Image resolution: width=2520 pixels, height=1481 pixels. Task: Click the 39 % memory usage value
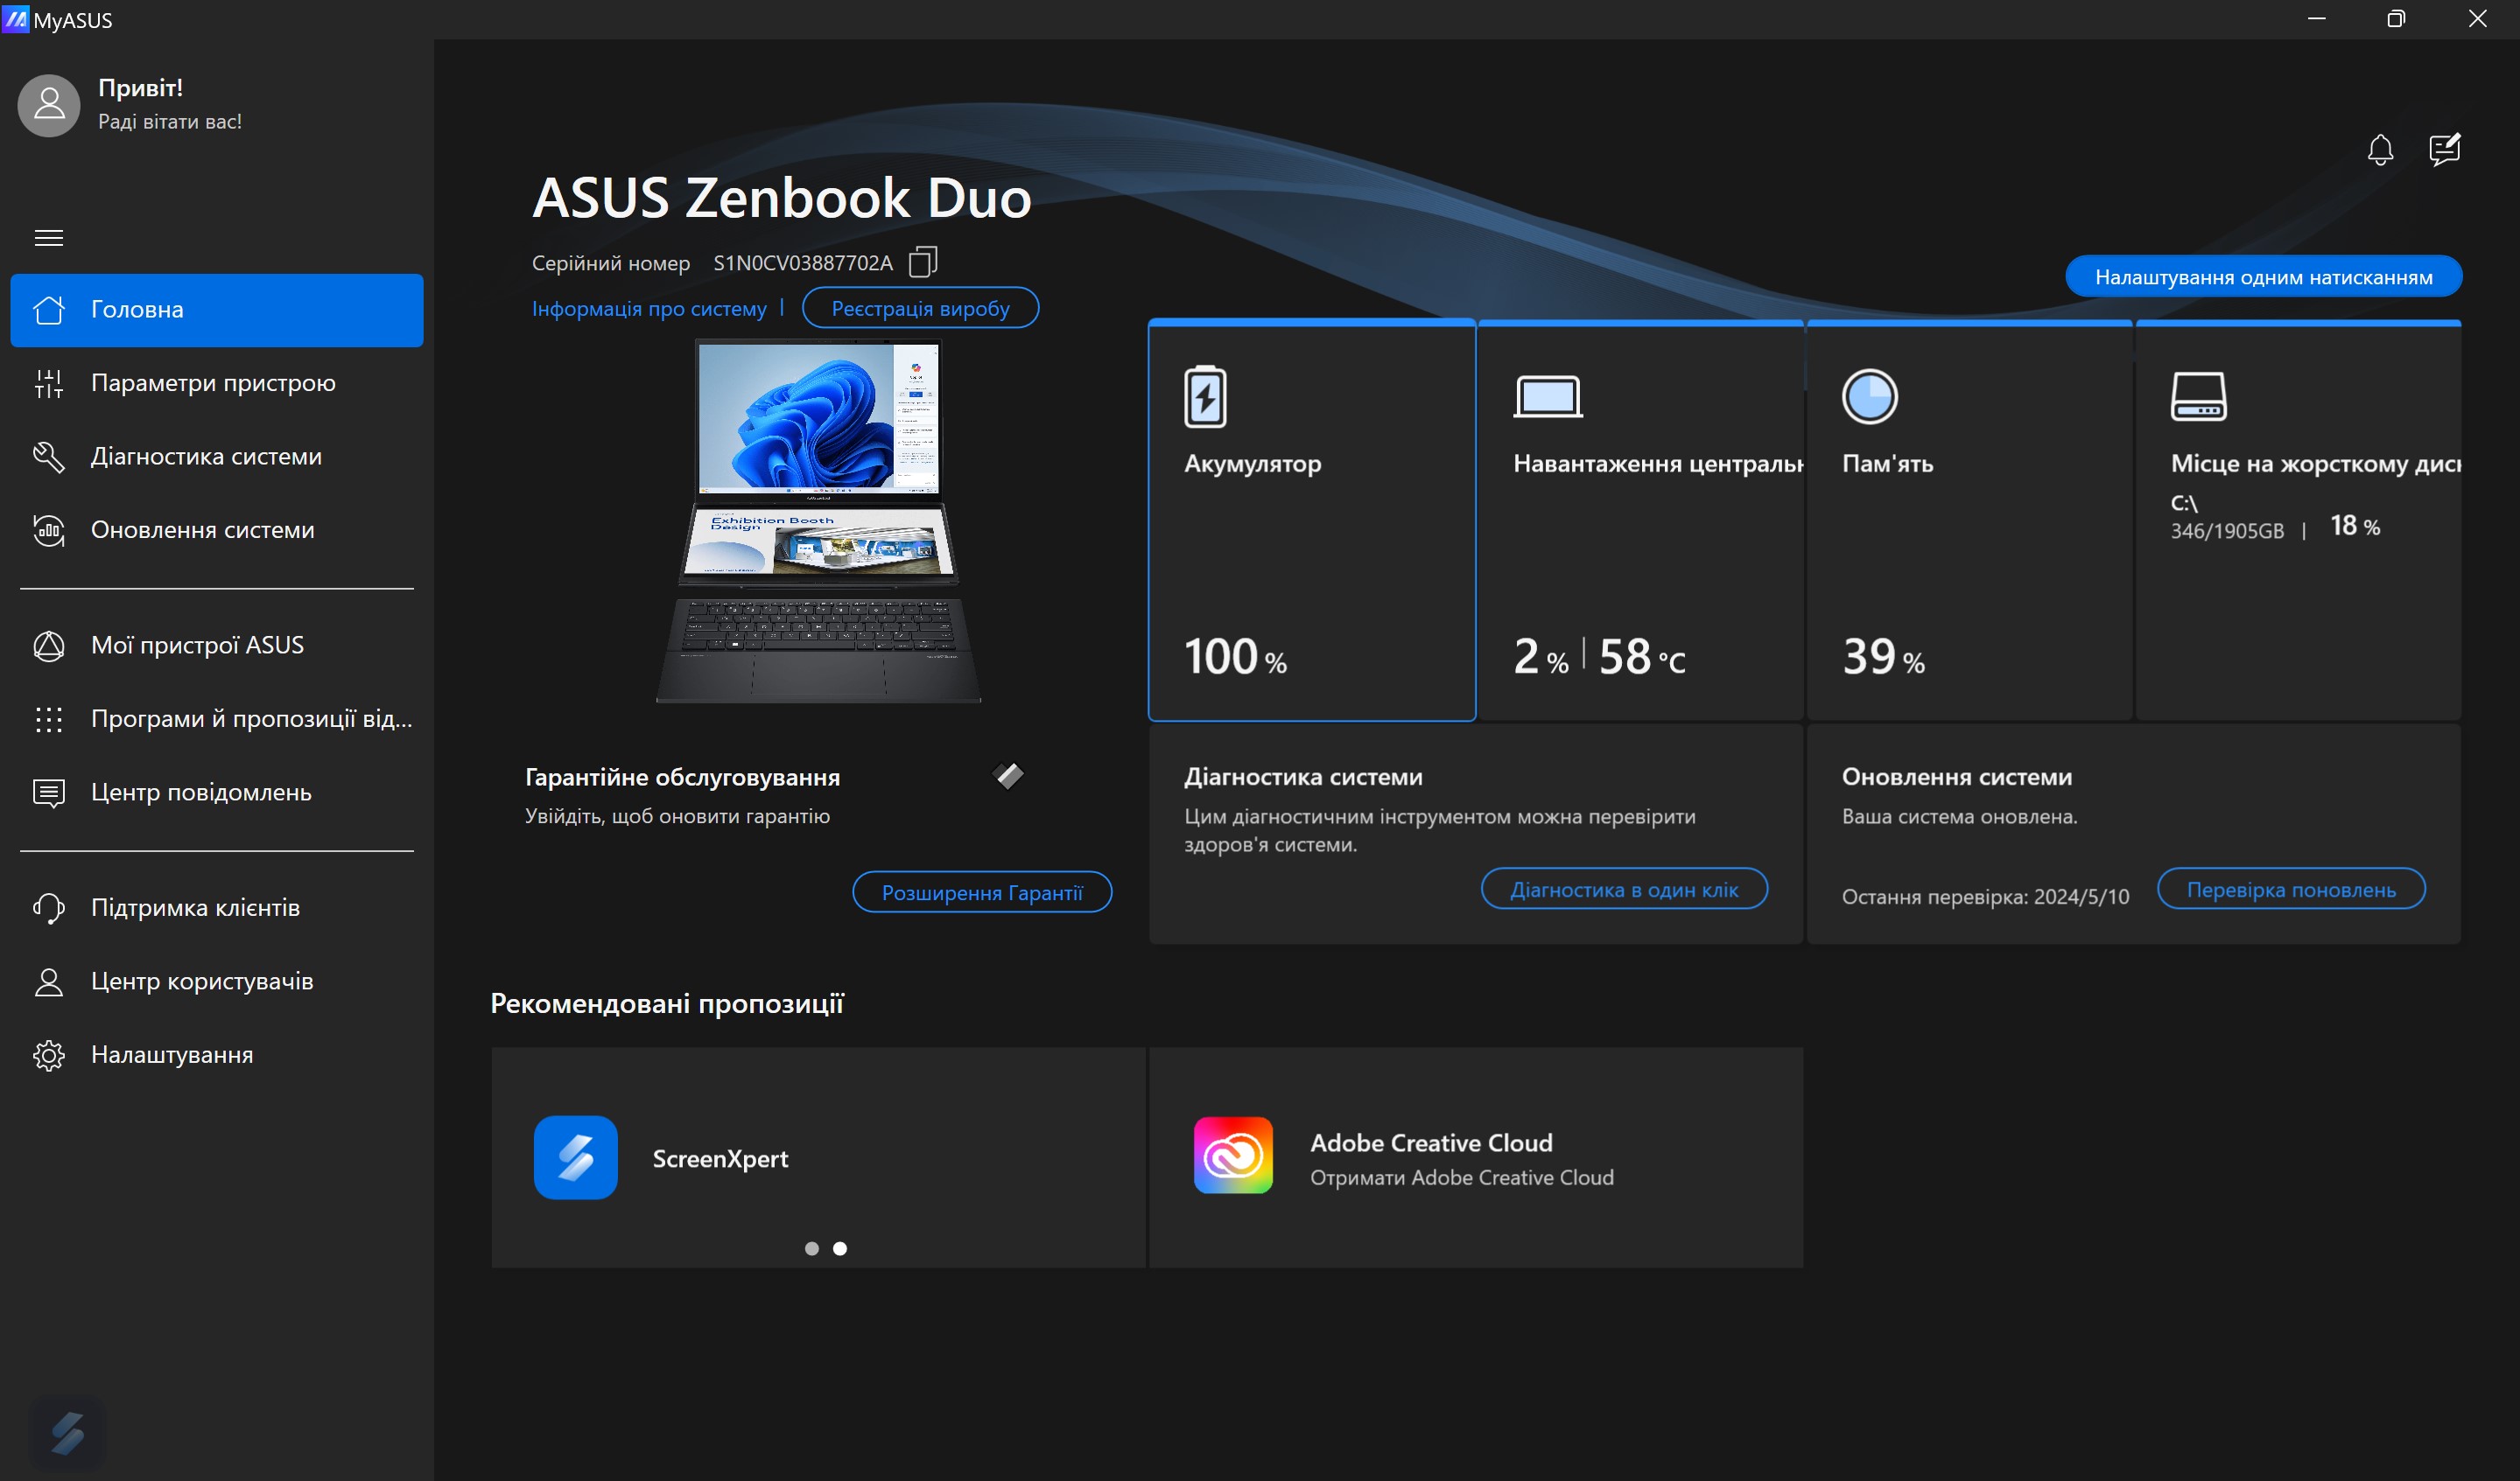(x=1883, y=657)
